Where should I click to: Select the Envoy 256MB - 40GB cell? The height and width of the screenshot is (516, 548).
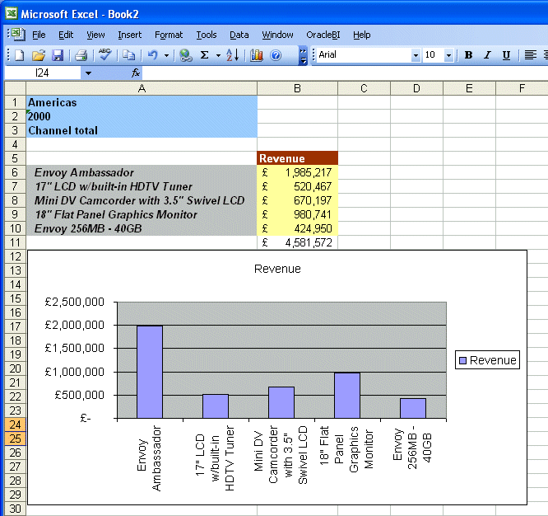tap(142, 228)
